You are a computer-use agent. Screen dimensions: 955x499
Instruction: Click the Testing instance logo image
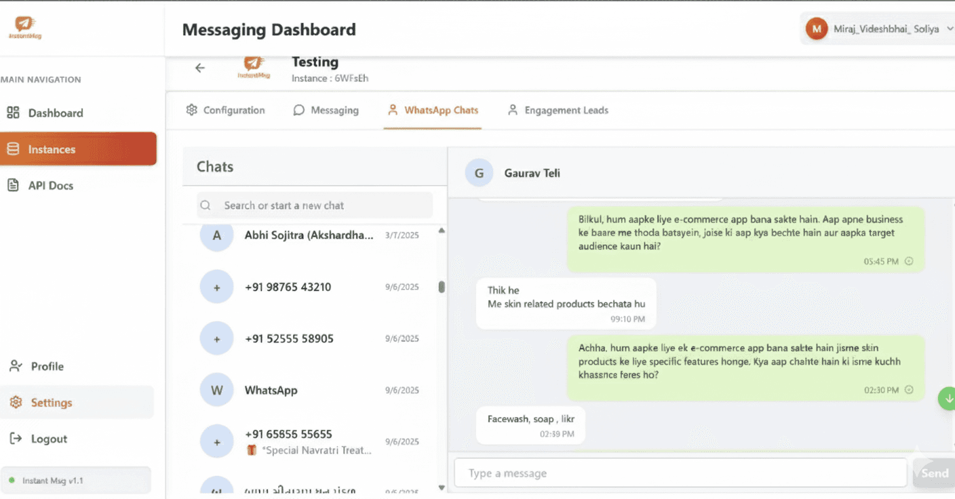tap(254, 68)
